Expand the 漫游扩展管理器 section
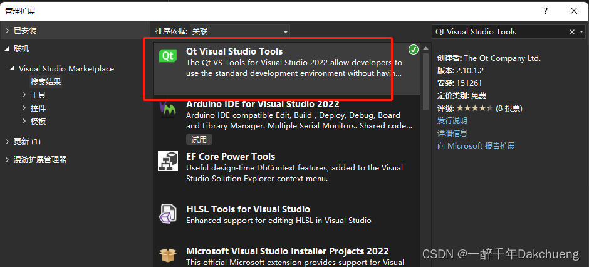Screen dimensions: 589x267 (7, 160)
